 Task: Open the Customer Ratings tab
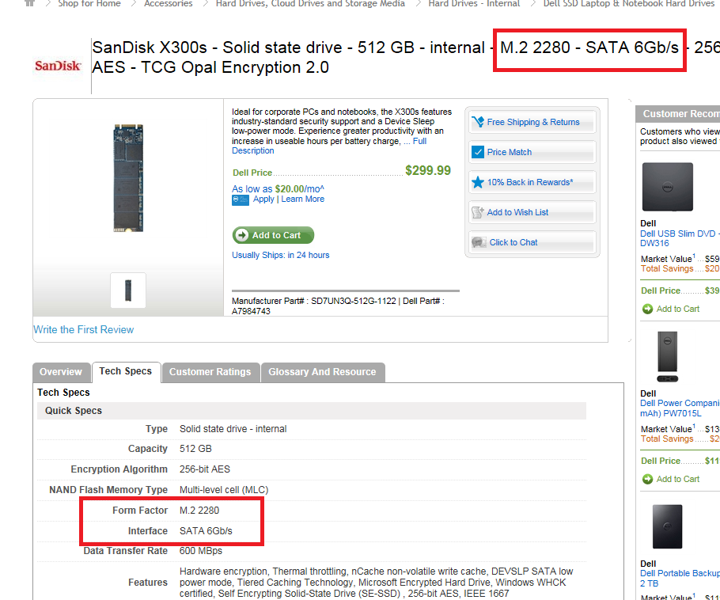[210, 372]
